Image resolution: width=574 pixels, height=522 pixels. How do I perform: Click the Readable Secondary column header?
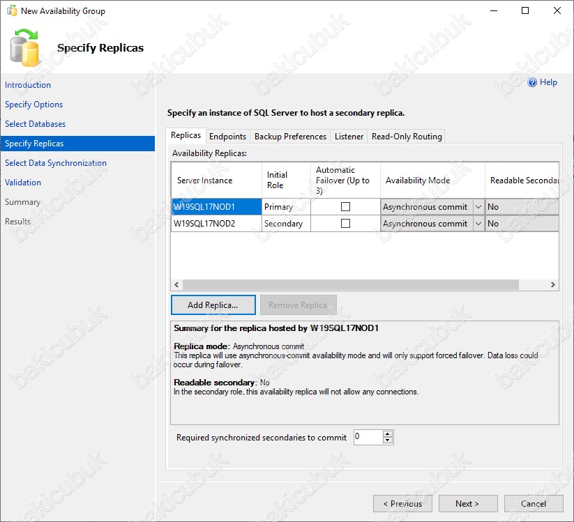[522, 181]
